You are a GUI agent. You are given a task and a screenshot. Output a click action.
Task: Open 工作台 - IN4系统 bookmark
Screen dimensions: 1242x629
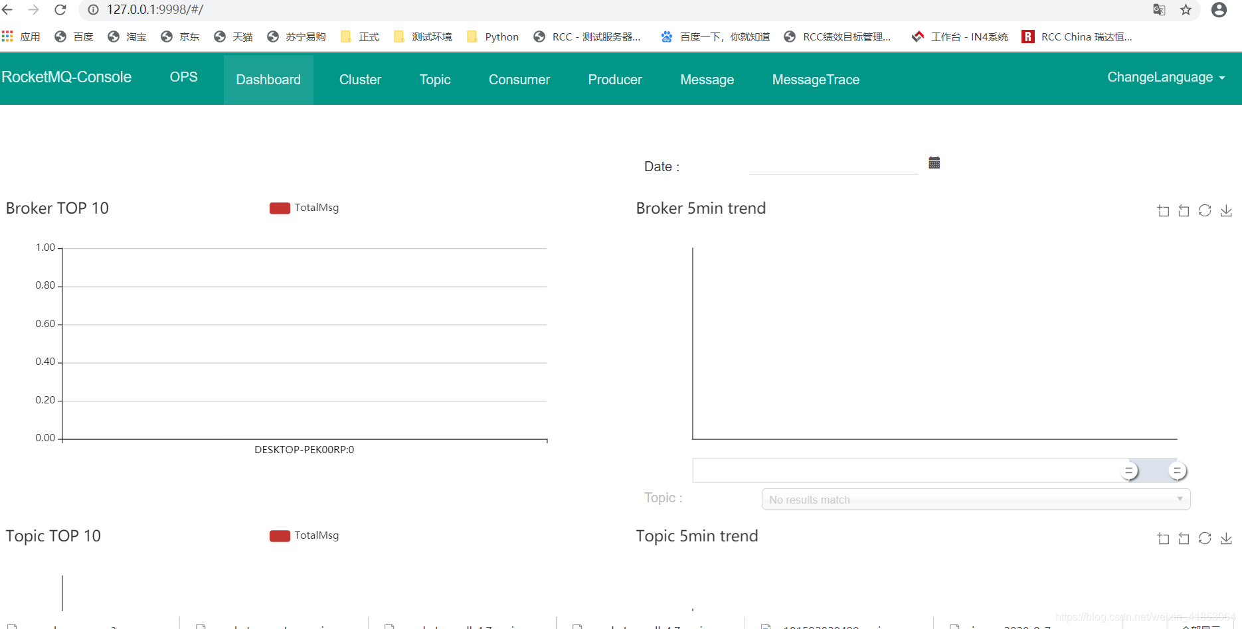[960, 36]
